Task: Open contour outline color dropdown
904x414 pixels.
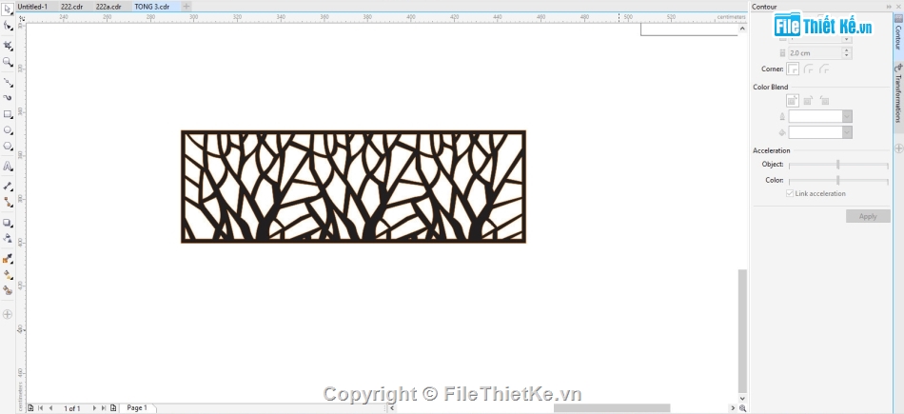Action: pos(846,116)
